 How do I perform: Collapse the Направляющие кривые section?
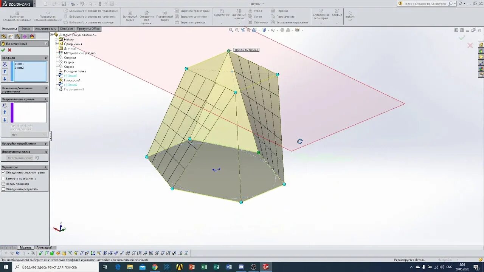46,99
